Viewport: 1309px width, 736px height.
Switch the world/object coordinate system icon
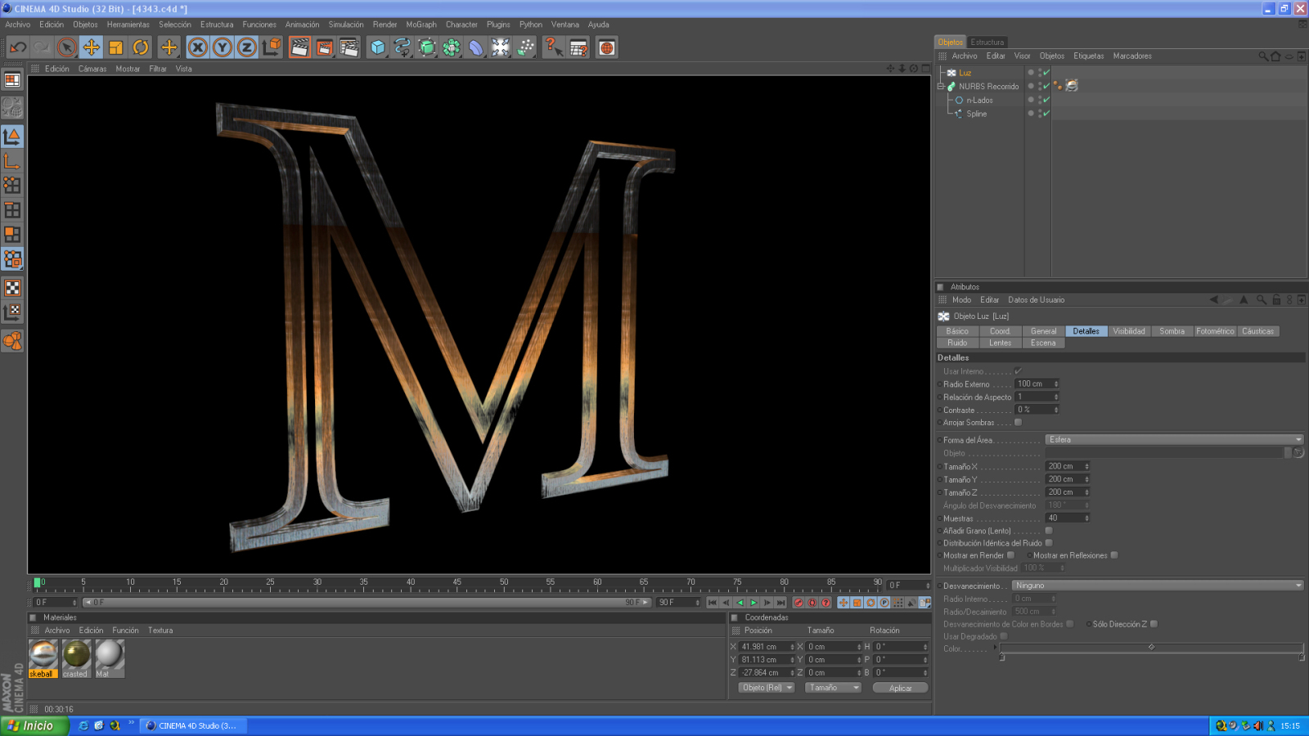pyautogui.click(x=271, y=47)
